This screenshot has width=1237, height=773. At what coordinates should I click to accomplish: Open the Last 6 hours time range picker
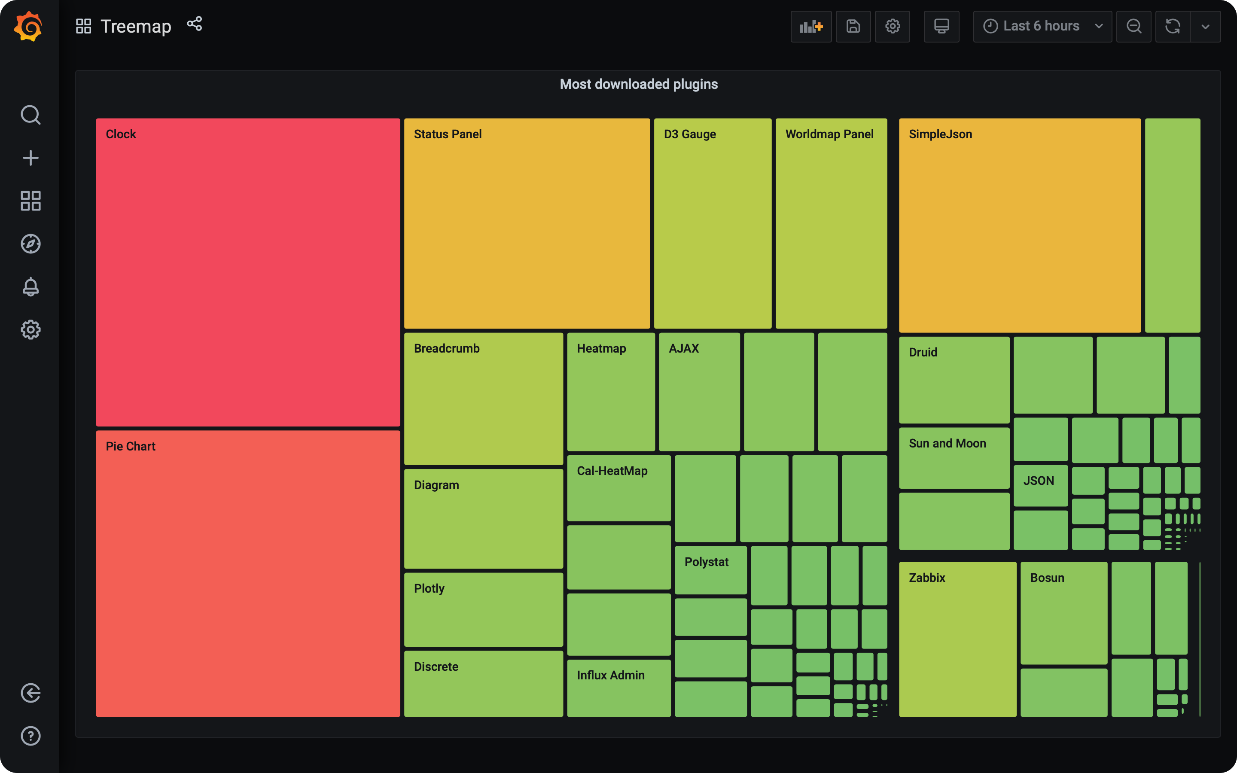point(1041,26)
